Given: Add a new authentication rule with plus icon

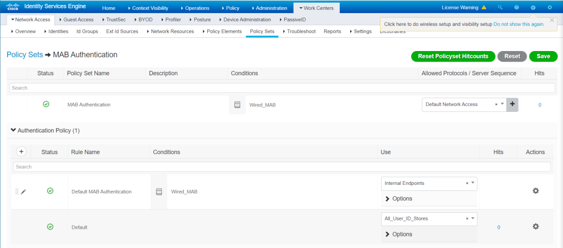Looking at the screenshot, I should pyautogui.click(x=21, y=151).
